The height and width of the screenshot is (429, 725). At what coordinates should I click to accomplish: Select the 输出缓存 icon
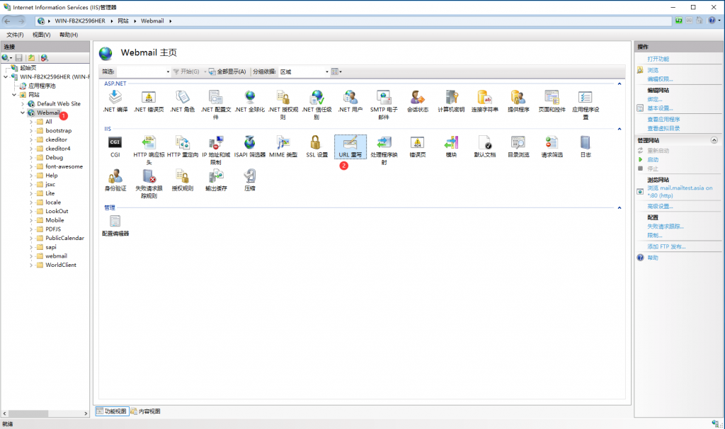(216, 181)
